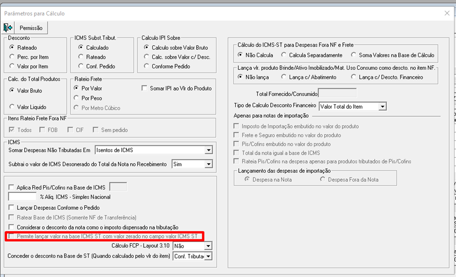Choose Lança c/ Abatimento option
This screenshot has height=277, width=456.
(285, 77)
